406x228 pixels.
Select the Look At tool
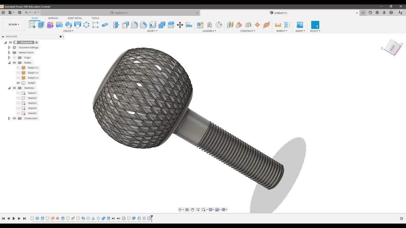[187, 210]
